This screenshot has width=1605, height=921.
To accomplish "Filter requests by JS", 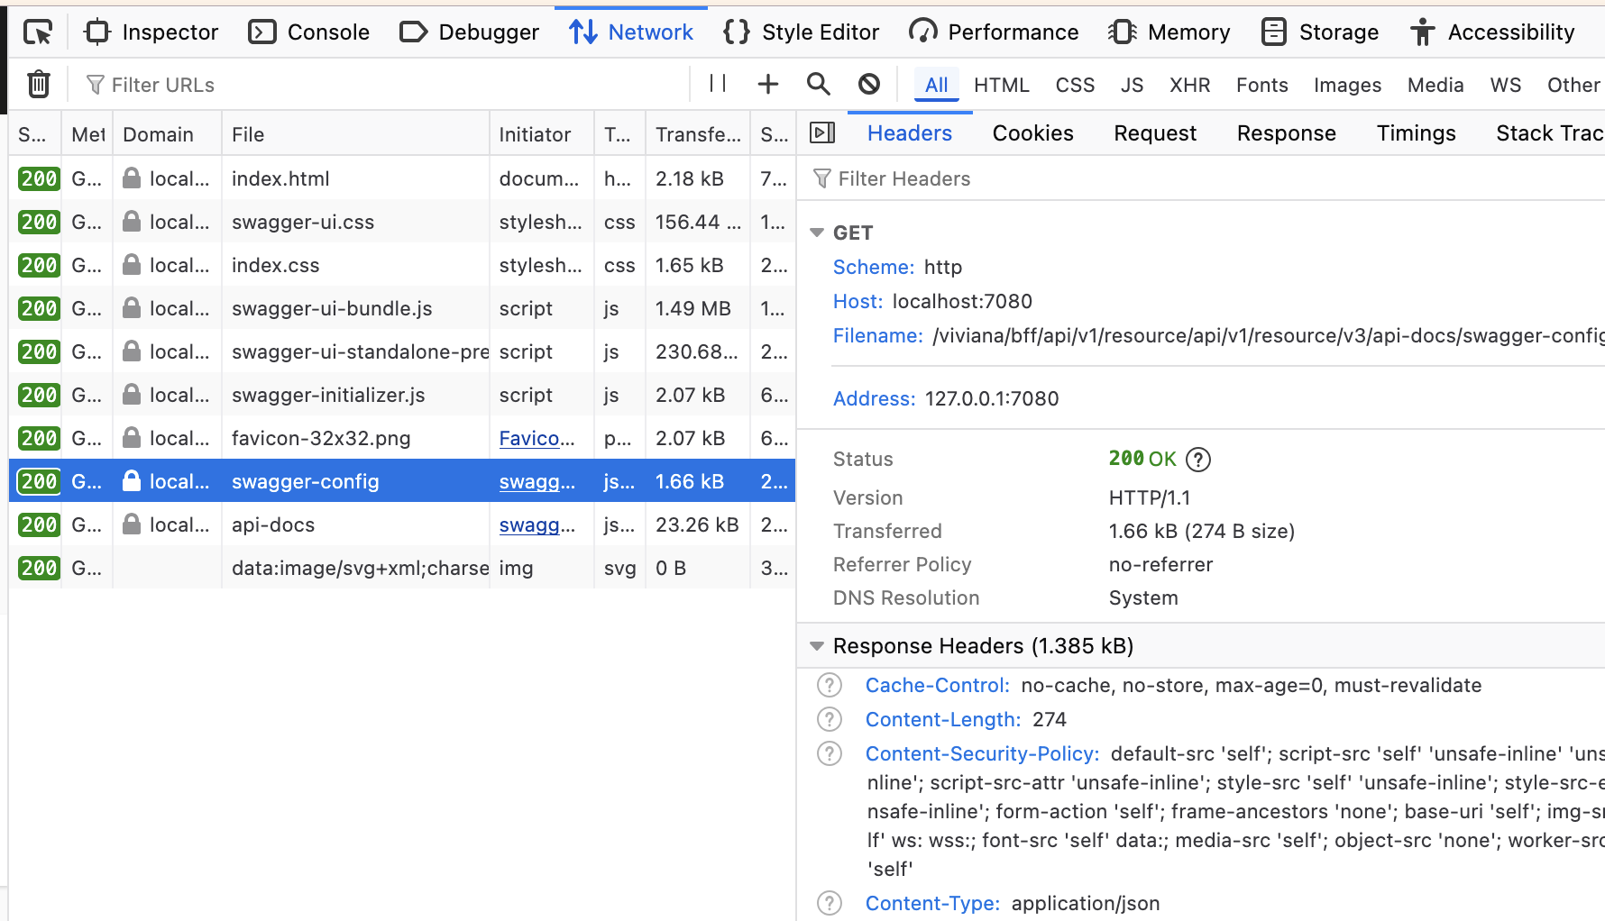I will pos(1132,85).
